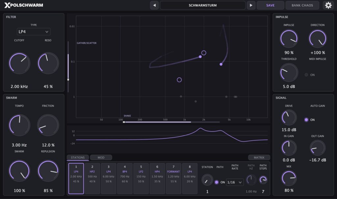
Task: Select station 2 HP2 card
Action: tap(92, 179)
